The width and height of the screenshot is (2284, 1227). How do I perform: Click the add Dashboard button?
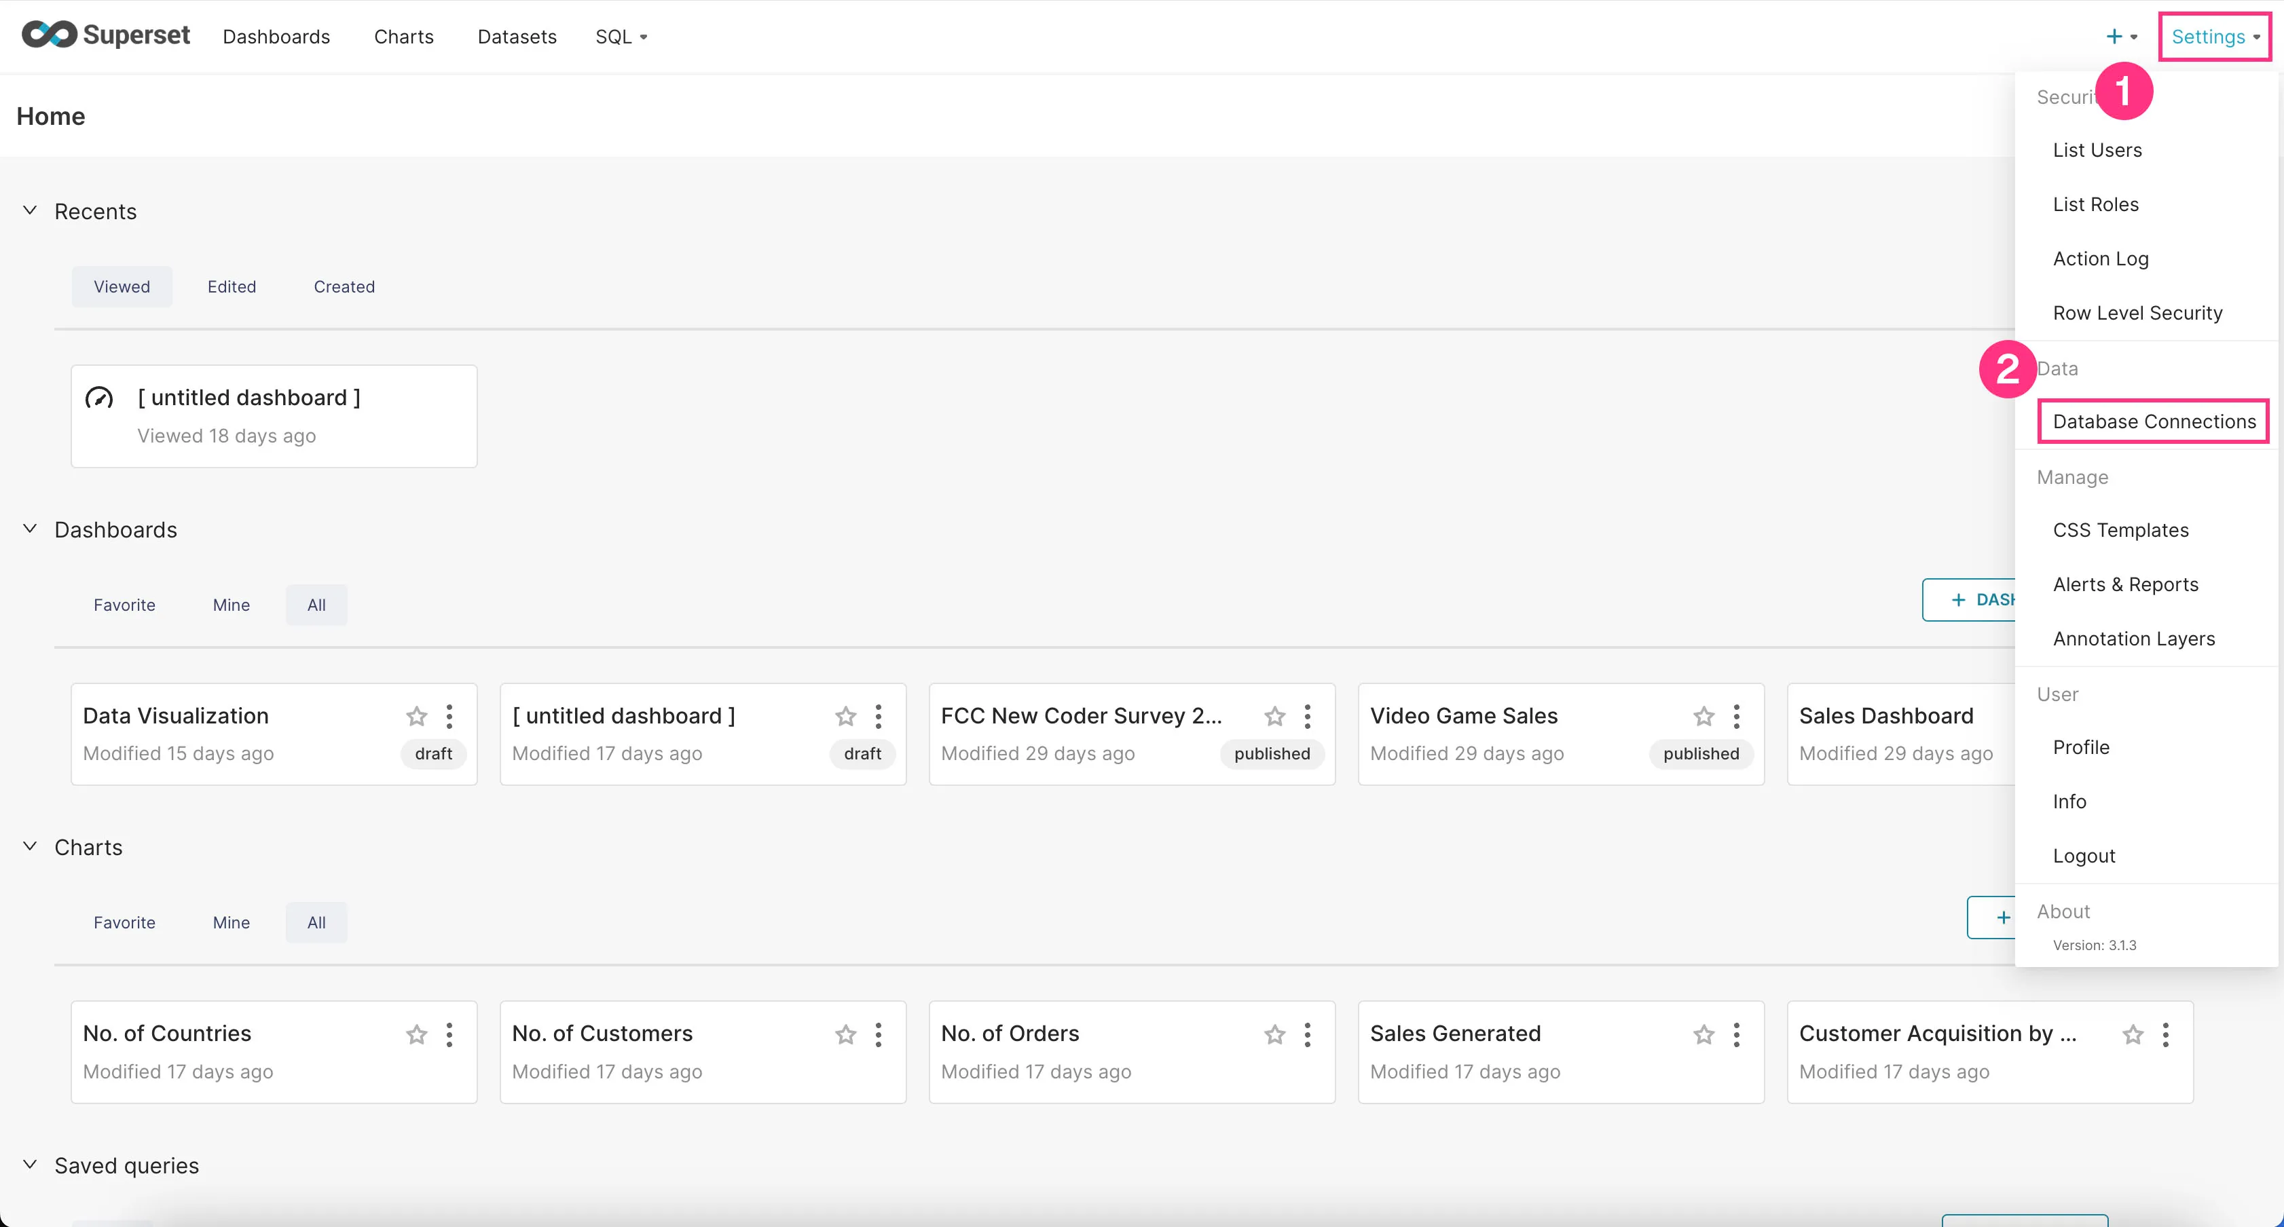tap(1969, 599)
